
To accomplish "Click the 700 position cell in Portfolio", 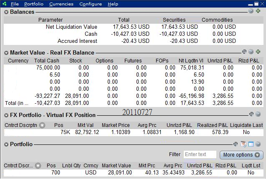I will [x=56, y=173].
